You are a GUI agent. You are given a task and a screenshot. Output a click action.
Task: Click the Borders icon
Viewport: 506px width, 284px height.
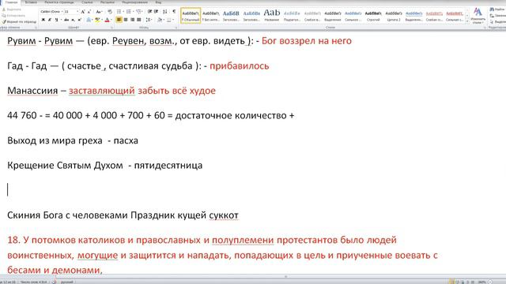(168, 20)
